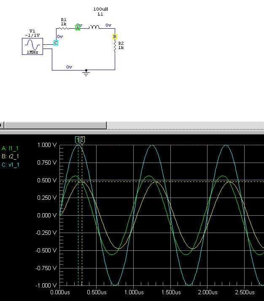Click the 1.000us time axis label
This screenshot has height=301, width=264.
(134, 293)
